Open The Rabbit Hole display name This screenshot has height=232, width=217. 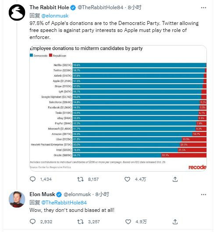pyautogui.click(x=49, y=7)
